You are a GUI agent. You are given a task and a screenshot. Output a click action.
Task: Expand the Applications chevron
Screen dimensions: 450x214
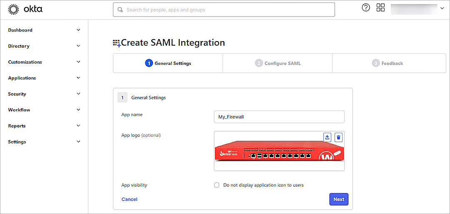click(x=78, y=78)
